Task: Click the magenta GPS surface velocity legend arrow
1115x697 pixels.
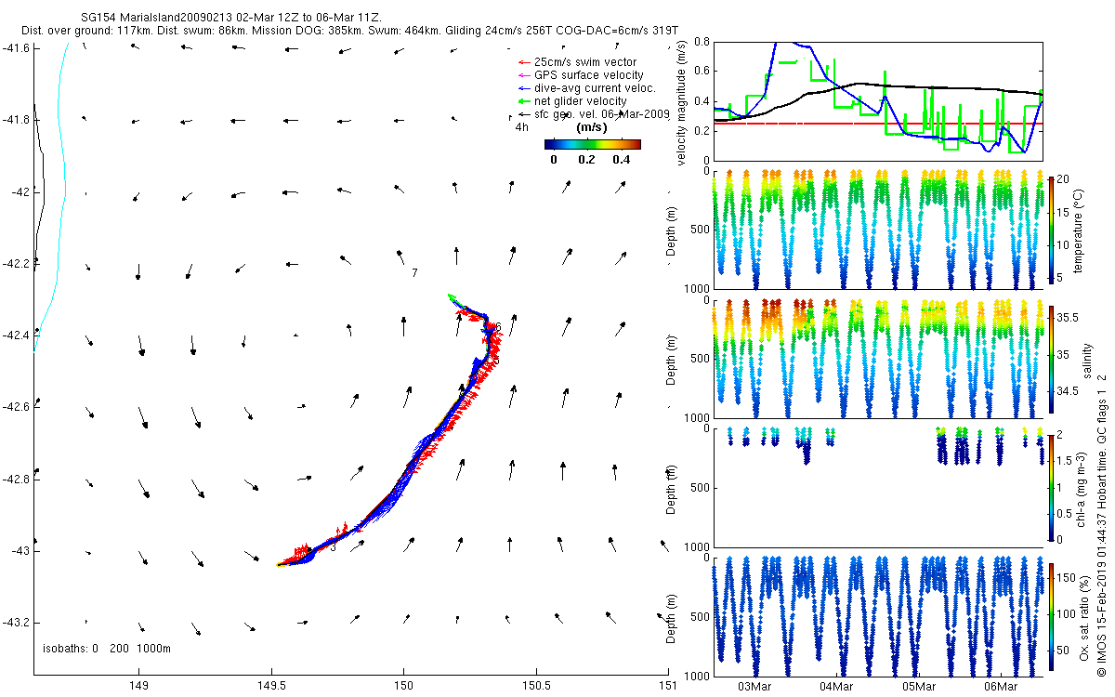Action: (523, 75)
